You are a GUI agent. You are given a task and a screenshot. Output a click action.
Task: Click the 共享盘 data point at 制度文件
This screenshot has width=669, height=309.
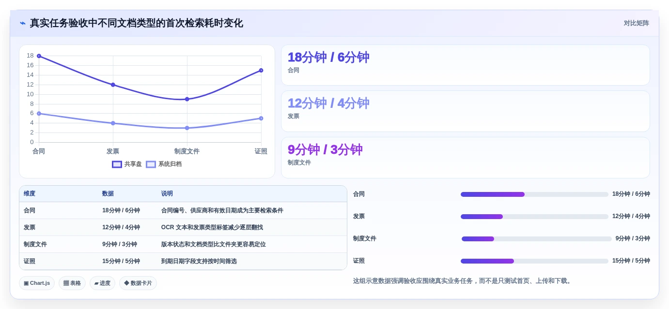coord(187,99)
